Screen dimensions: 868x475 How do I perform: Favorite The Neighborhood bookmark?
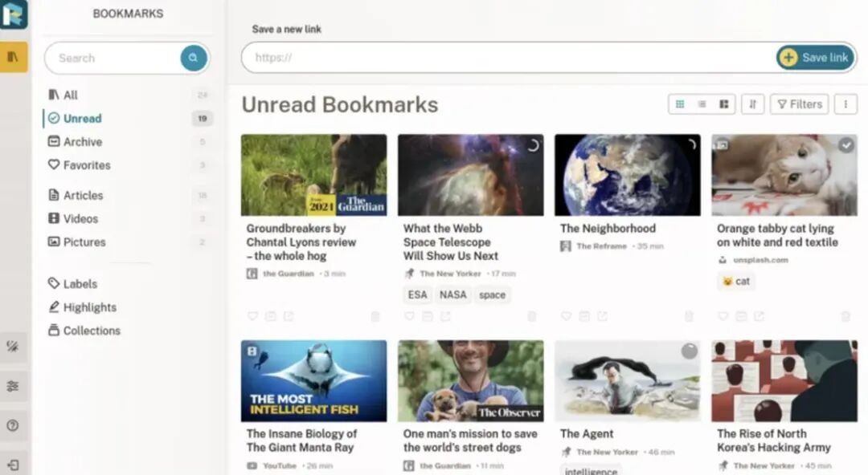(x=566, y=316)
